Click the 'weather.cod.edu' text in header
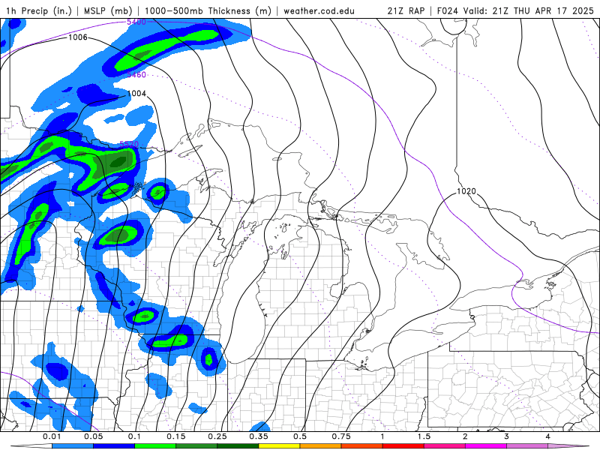 pyautogui.click(x=319, y=10)
